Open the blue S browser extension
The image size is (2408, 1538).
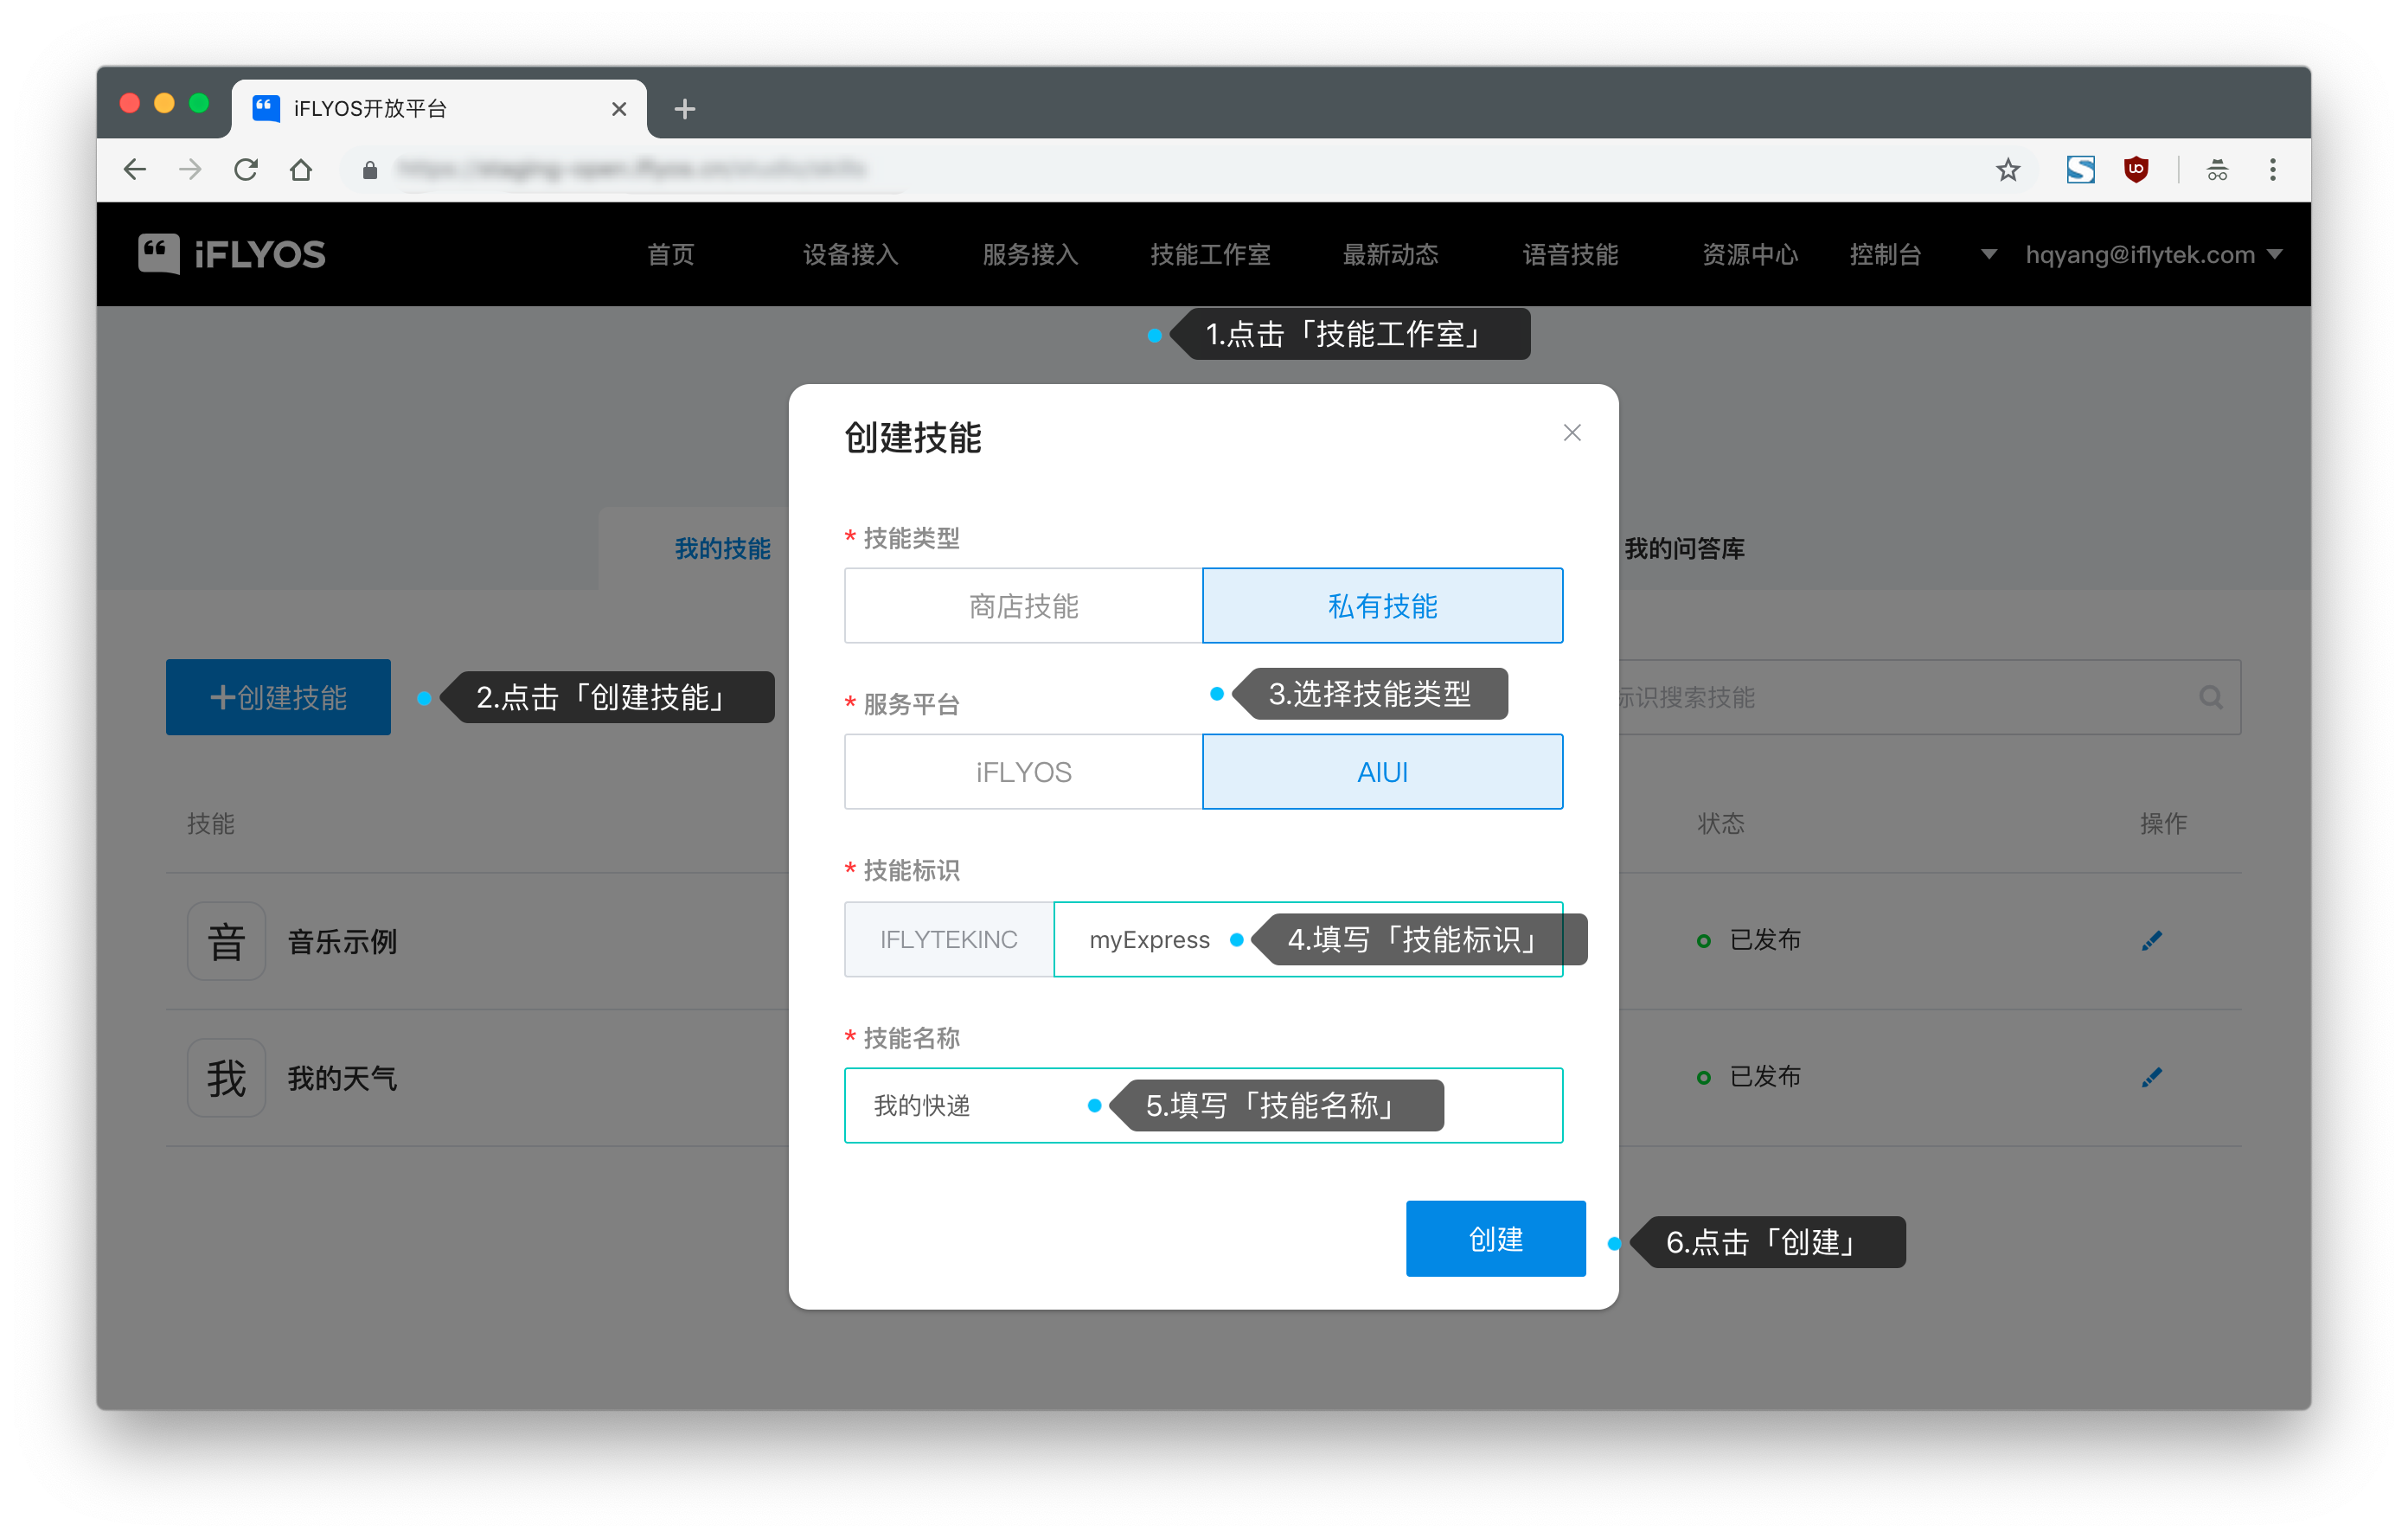(x=2081, y=170)
